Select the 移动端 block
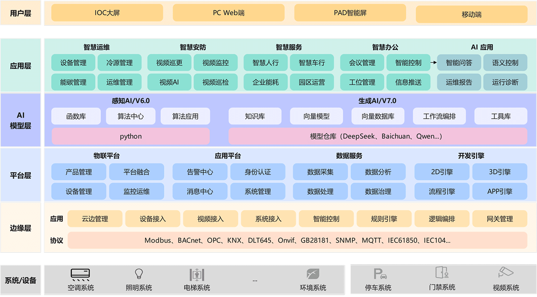Screen dimensions: 537x297 tap(471, 14)
